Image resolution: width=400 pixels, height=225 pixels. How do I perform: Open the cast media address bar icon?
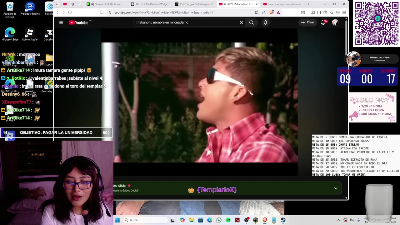pos(257,12)
